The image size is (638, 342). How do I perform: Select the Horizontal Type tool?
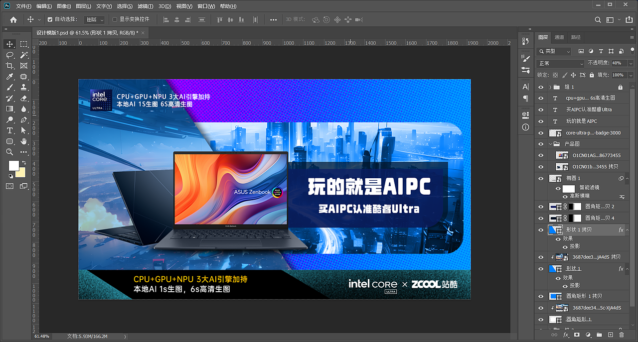pos(9,130)
